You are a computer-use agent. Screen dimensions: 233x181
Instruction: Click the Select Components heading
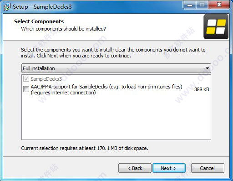pos(39,21)
